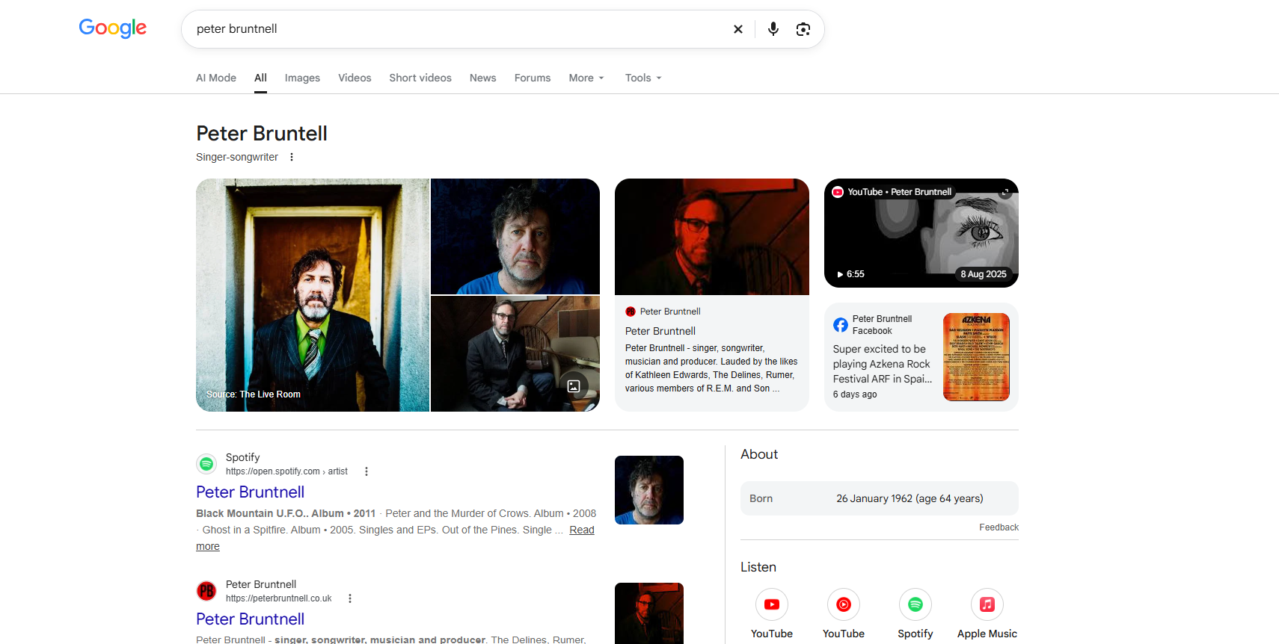Click the image gallery icon on the seated photo

click(574, 386)
